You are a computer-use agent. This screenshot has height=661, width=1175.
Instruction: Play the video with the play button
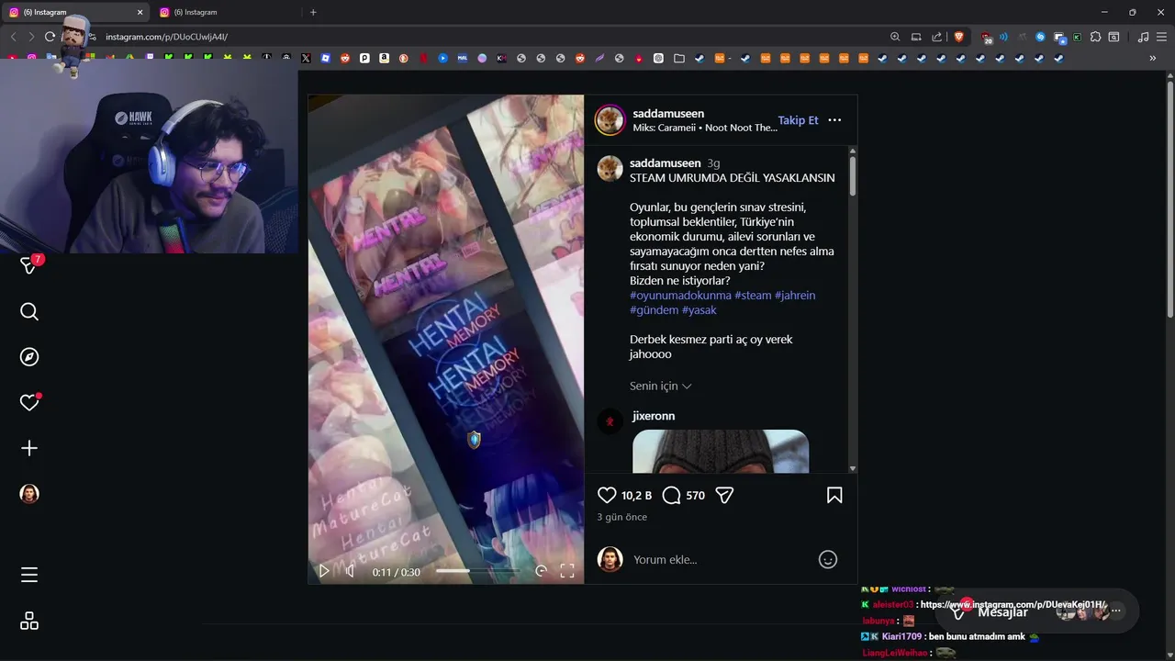pyautogui.click(x=324, y=571)
